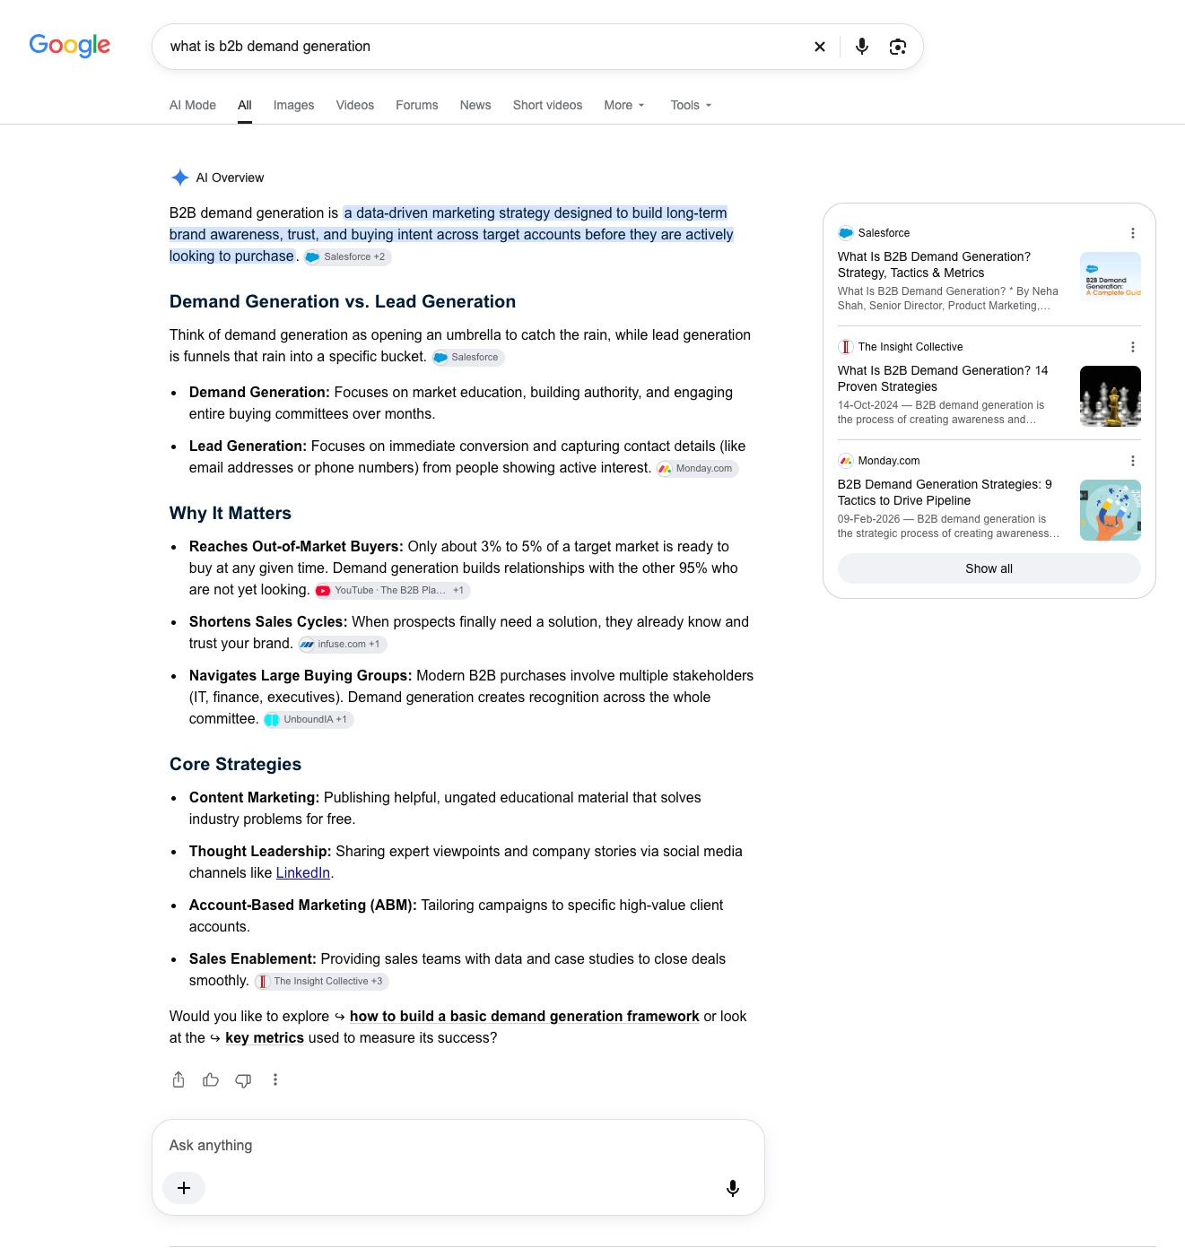This screenshot has height=1248, width=1185.
Task: Switch to the News tab
Action: coord(475,105)
